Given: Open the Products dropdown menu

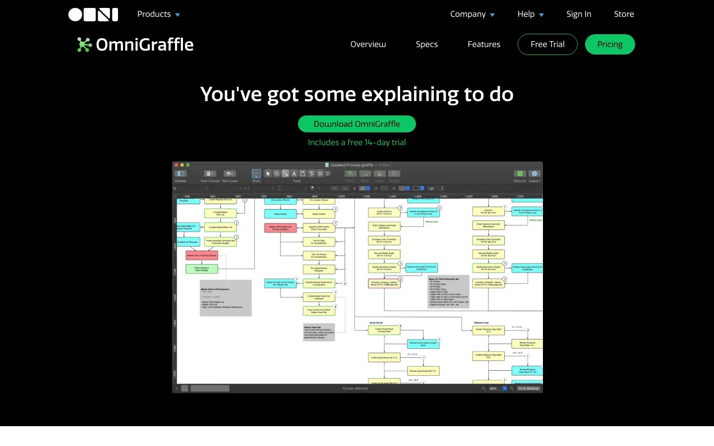Looking at the screenshot, I should (159, 14).
